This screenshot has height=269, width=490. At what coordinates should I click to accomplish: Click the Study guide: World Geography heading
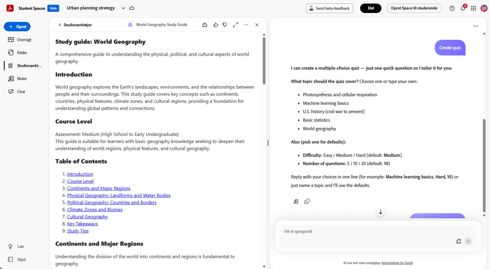pos(100,42)
